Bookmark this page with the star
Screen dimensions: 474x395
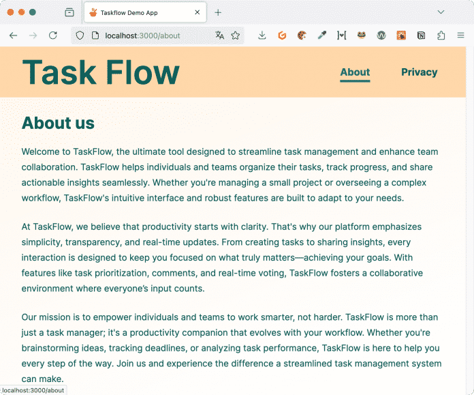236,35
